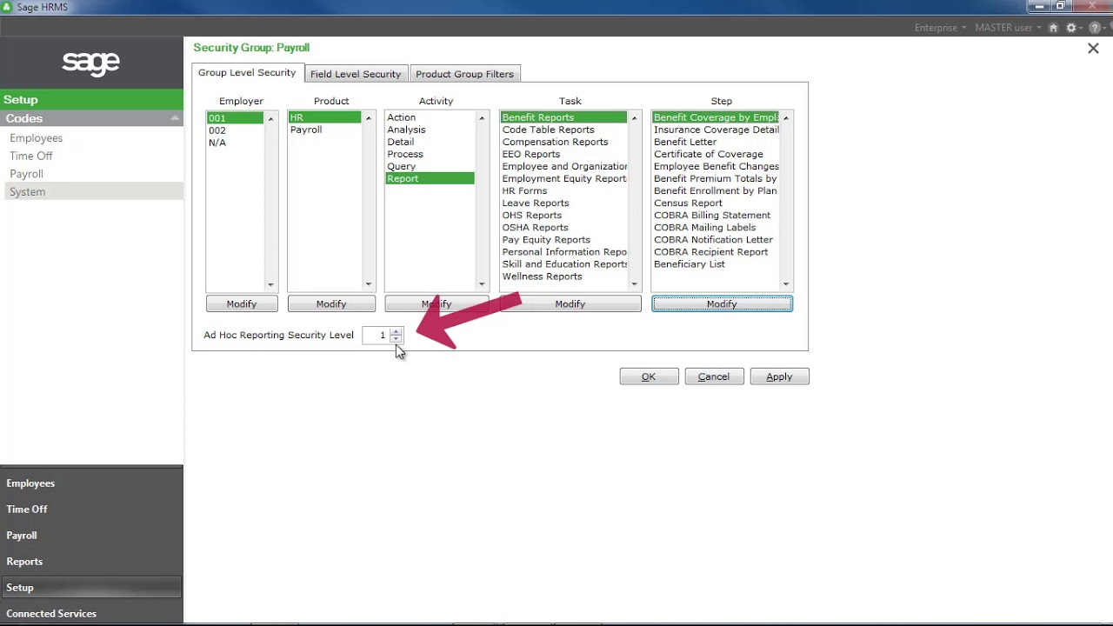This screenshot has width=1113, height=626.
Task: Collapse the Codes section arrow
Action: [174, 117]
